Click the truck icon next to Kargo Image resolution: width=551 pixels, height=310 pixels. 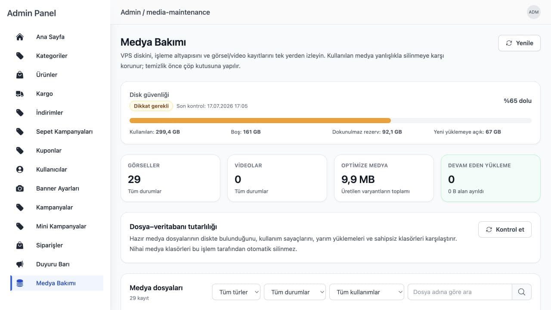click(20, 94)
